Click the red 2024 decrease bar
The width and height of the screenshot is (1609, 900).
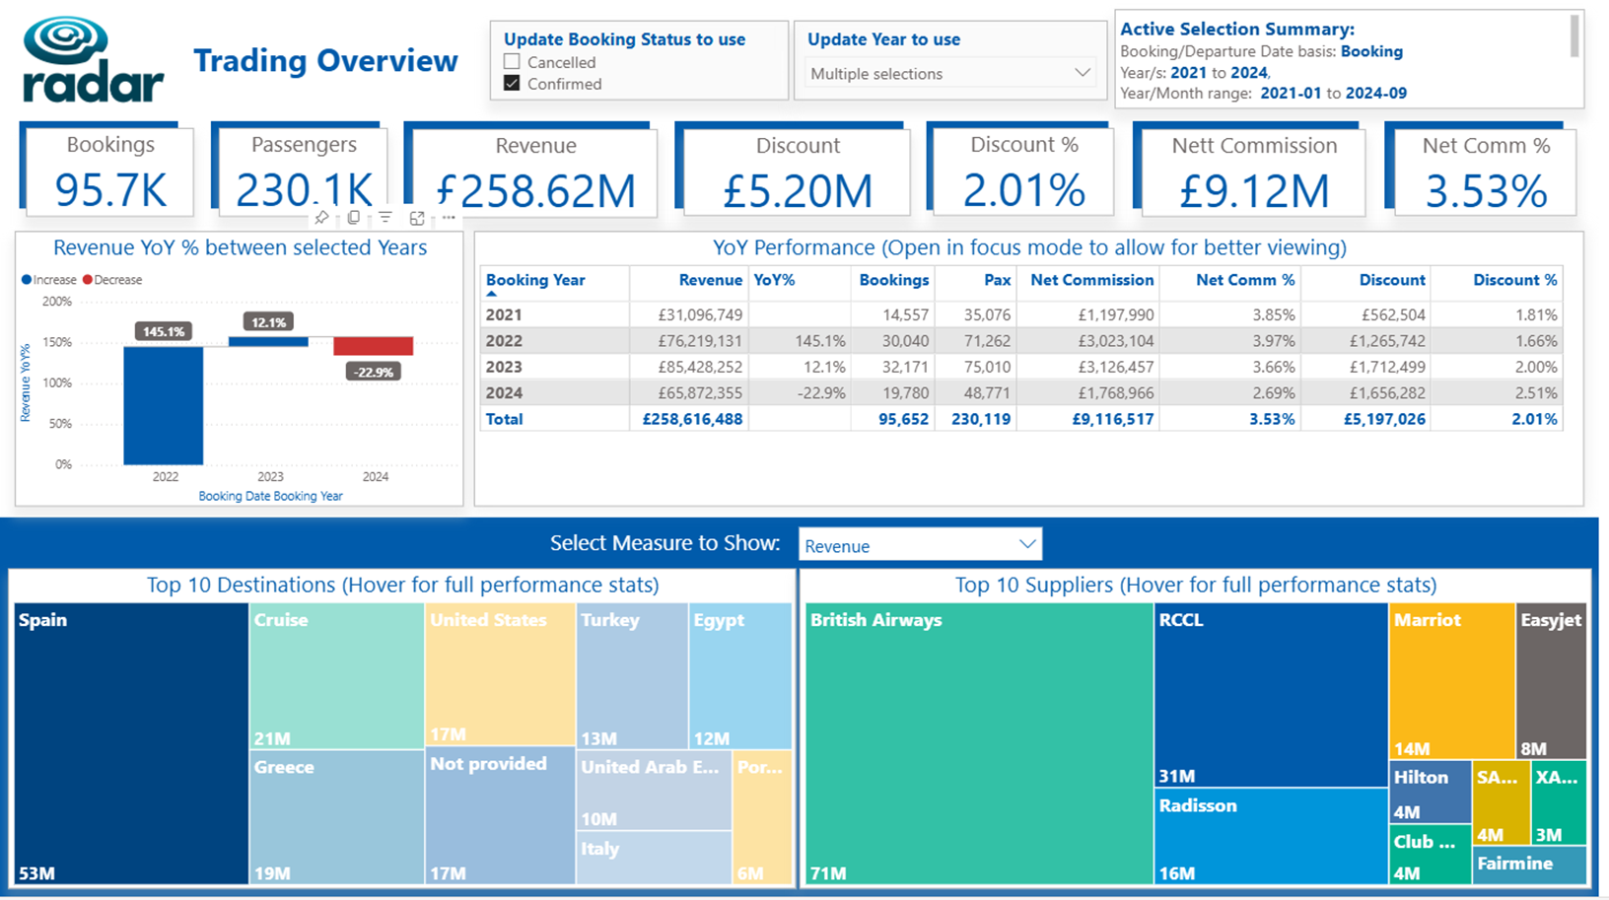(x=374, y=346)
